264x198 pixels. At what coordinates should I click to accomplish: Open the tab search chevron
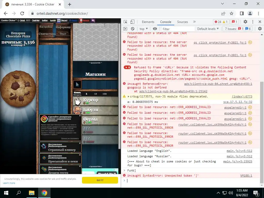pyautogui.click(x=222, y=4)
